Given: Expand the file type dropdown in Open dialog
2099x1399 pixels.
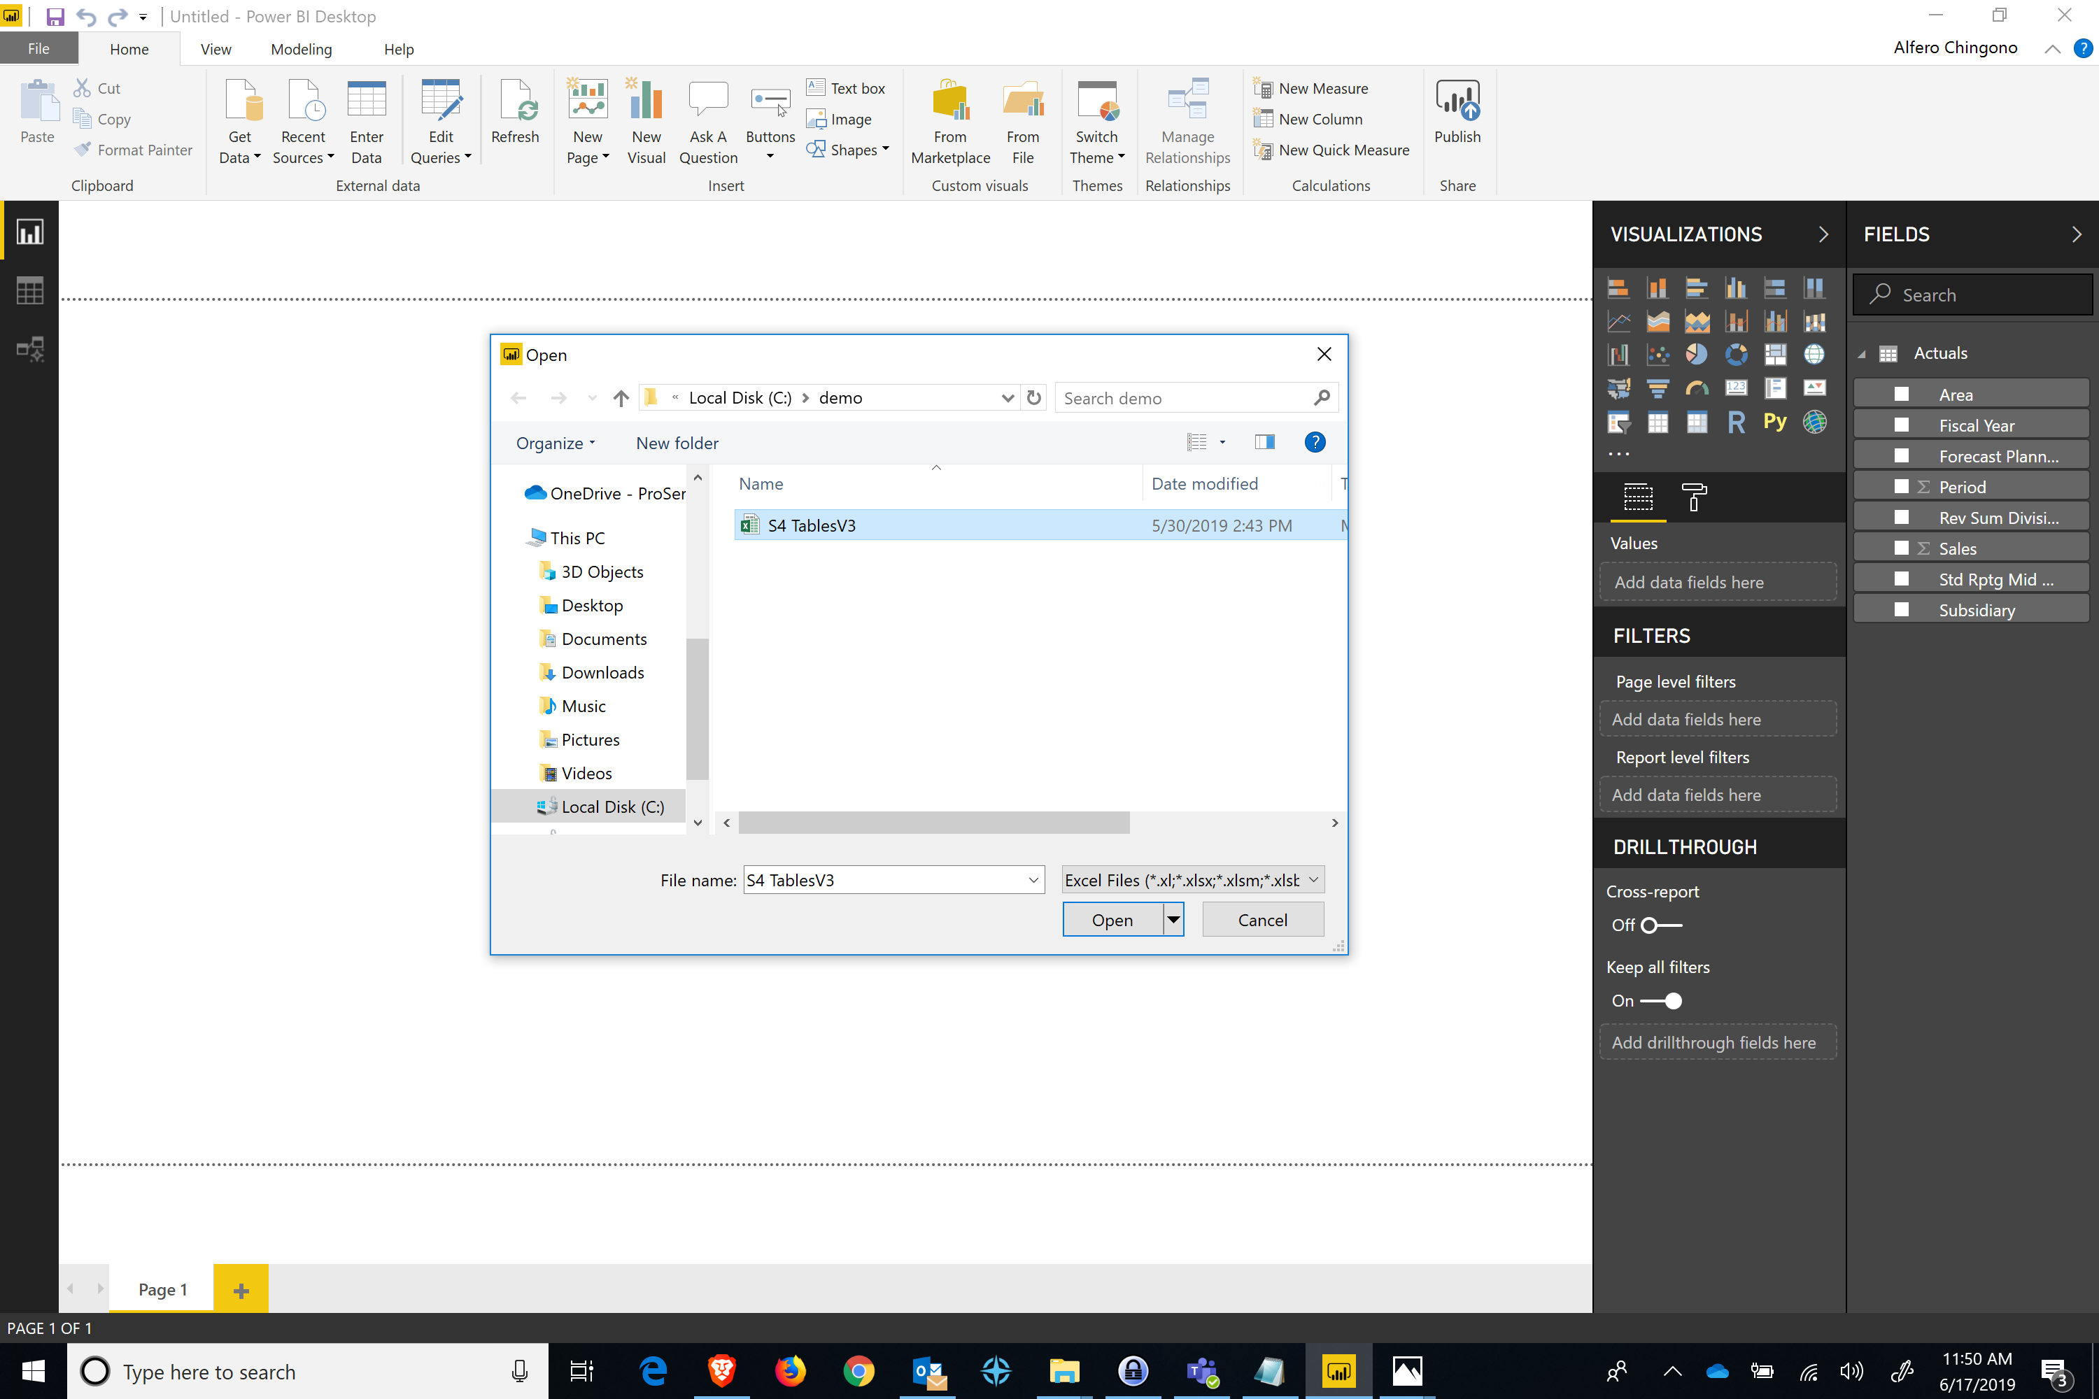Looking at the screenshot, I should coord(1312,879).
